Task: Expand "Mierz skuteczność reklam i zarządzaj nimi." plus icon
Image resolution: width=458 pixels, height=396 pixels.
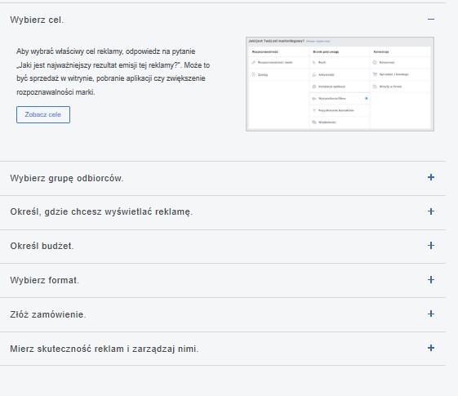Action: [431, 348]
